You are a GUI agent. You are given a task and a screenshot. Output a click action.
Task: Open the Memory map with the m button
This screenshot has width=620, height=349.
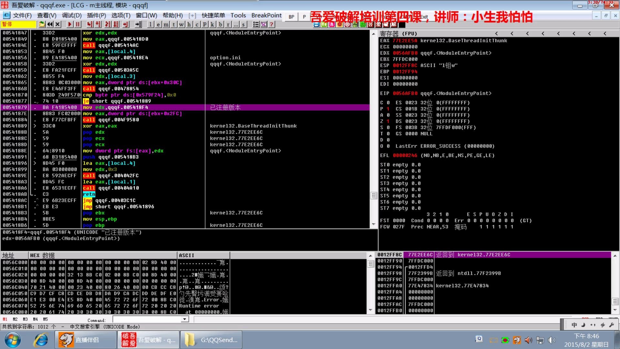(166, 24)
